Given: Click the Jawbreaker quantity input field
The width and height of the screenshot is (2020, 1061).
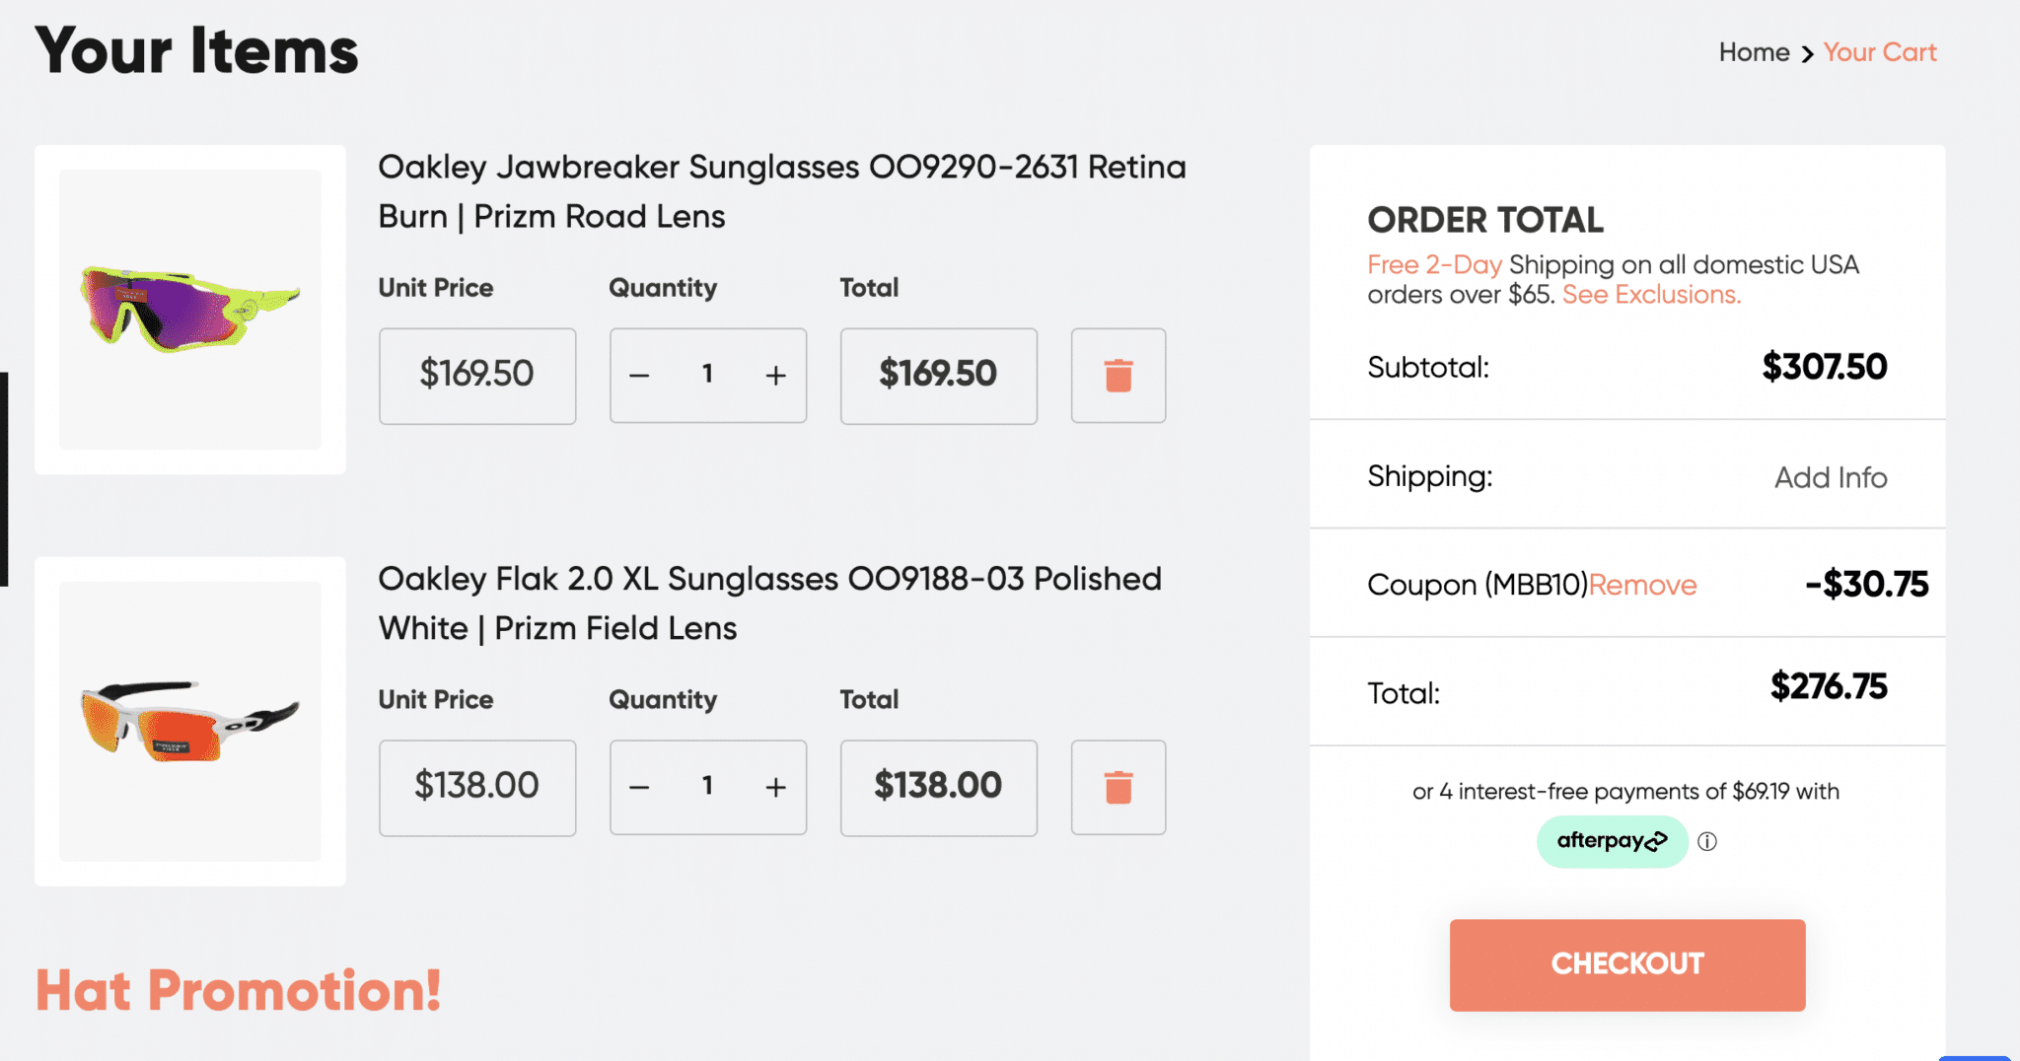Looking at the screenshot, I should pos(707,376).
